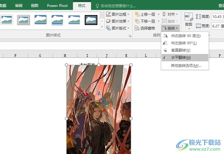
Task: Open the 图片版式 dropdown arrow
Action: tap(128, 28)
